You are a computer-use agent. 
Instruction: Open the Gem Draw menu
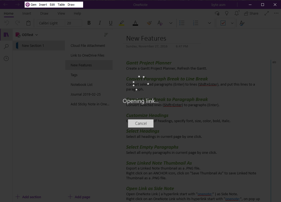click(71, 5)
